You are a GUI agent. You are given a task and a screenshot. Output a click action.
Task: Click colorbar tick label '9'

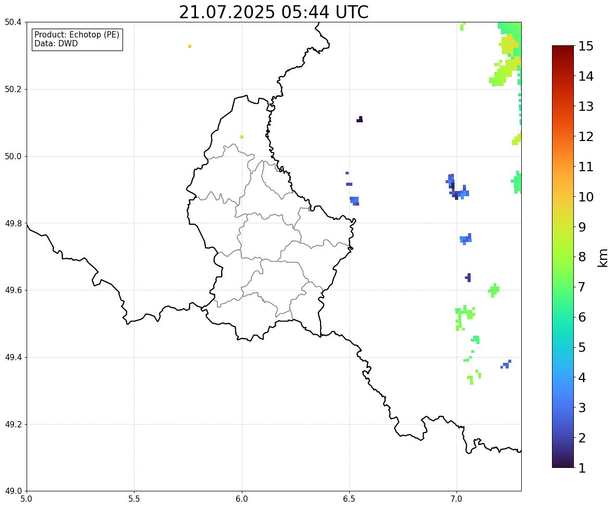tap(582, 226)
